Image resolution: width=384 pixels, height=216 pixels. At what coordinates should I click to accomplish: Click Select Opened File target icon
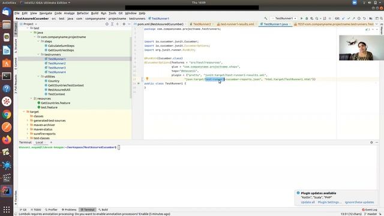[x=107, y=24]
